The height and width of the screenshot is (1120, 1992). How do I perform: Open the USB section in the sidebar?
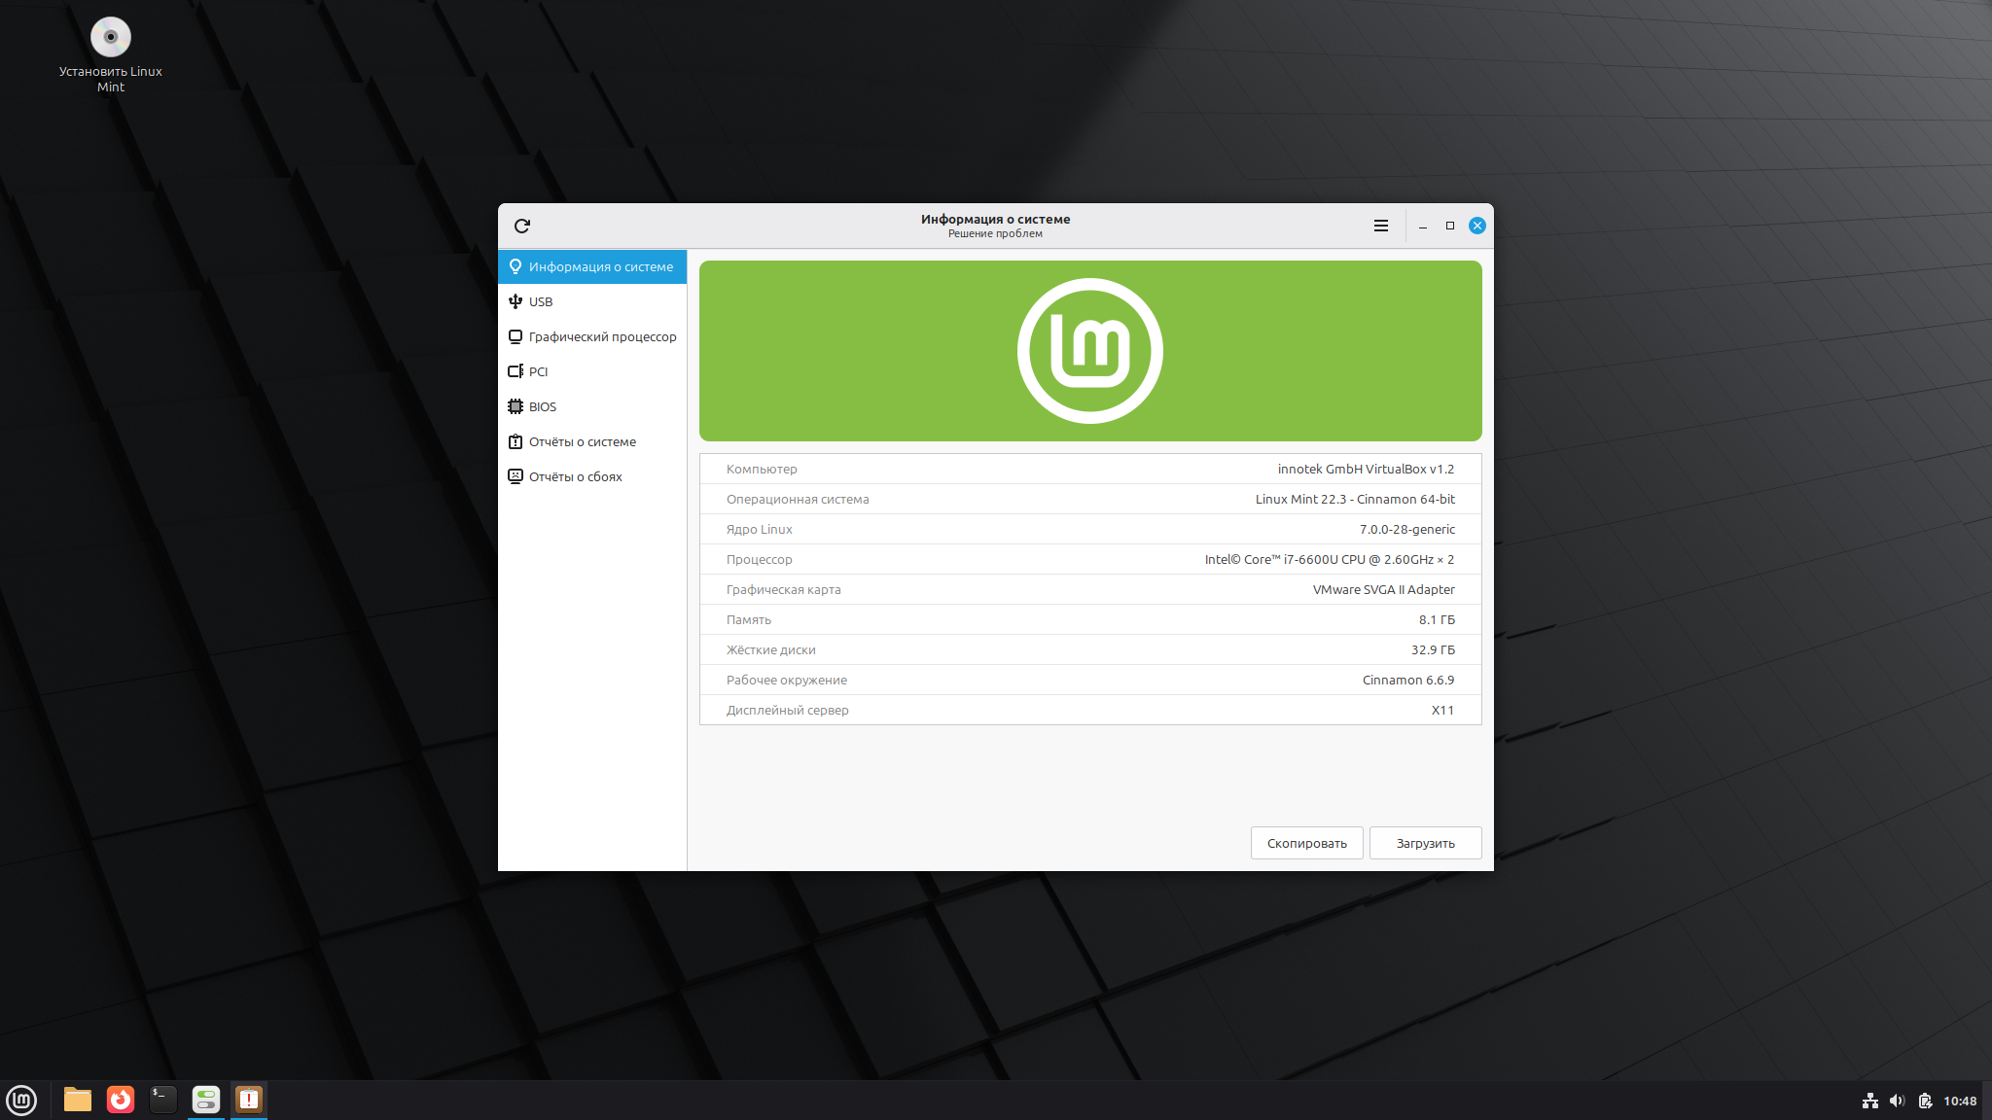pos(592,301)
